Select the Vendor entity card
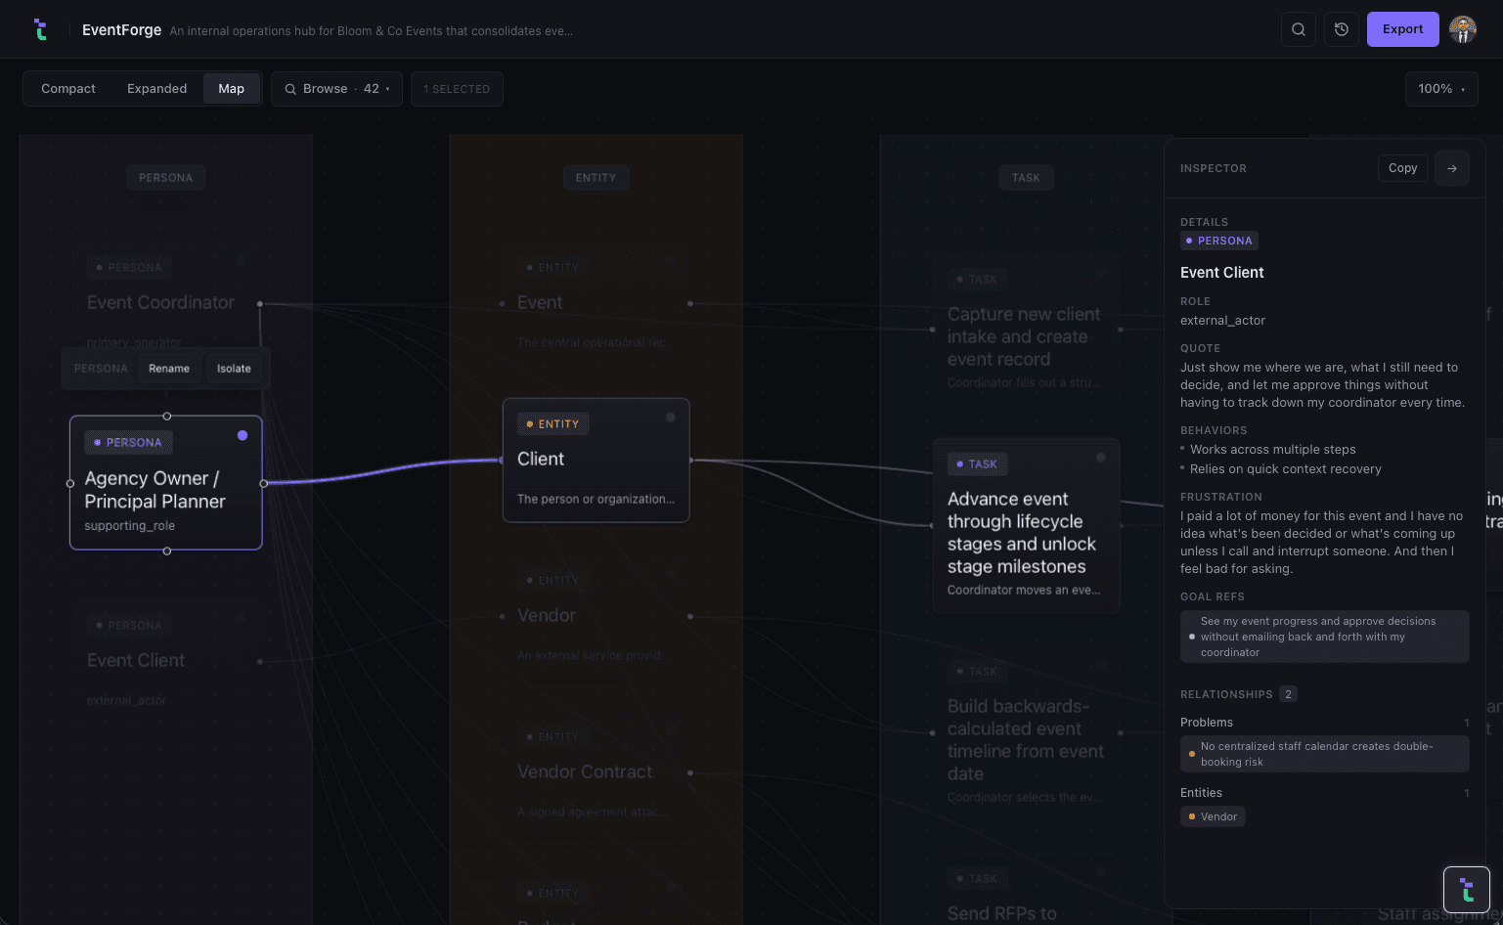This screenshot has width=1503, height=925. (x=597, y=616)
